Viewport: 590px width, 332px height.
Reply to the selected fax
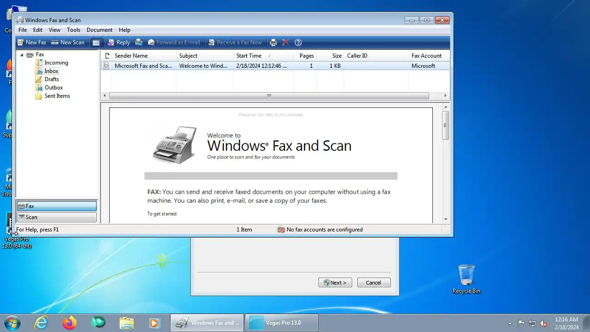point(118,42)
